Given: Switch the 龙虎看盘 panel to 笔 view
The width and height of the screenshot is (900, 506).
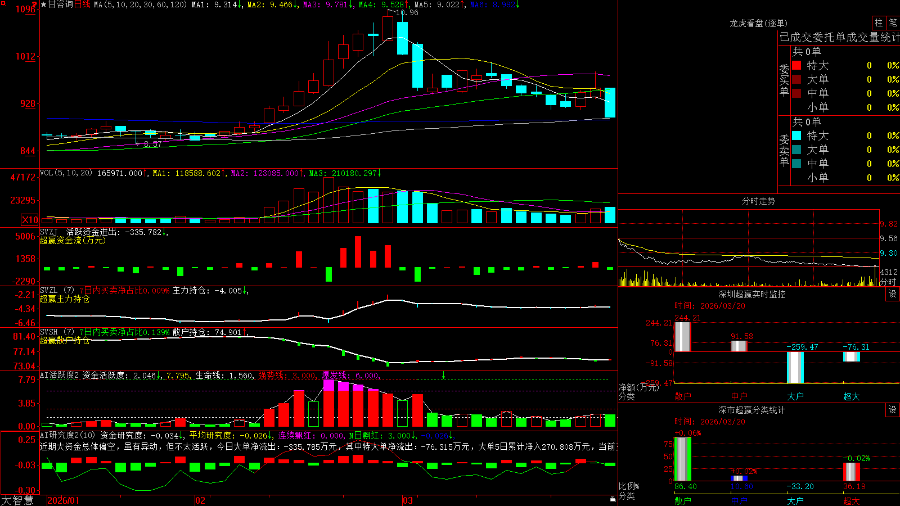Looking at the screenshot, I should [893, 22].
